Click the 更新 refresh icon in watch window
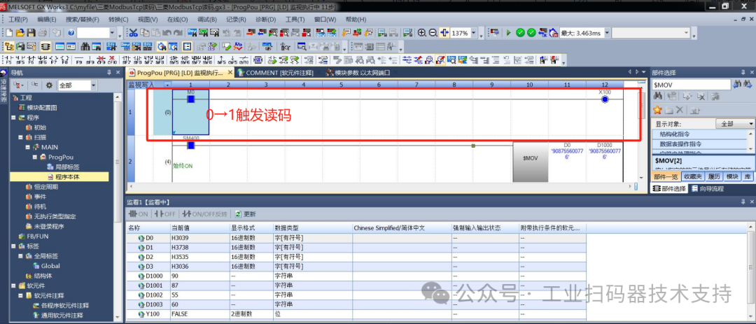756x324 pixels. [x=245, y=213]
